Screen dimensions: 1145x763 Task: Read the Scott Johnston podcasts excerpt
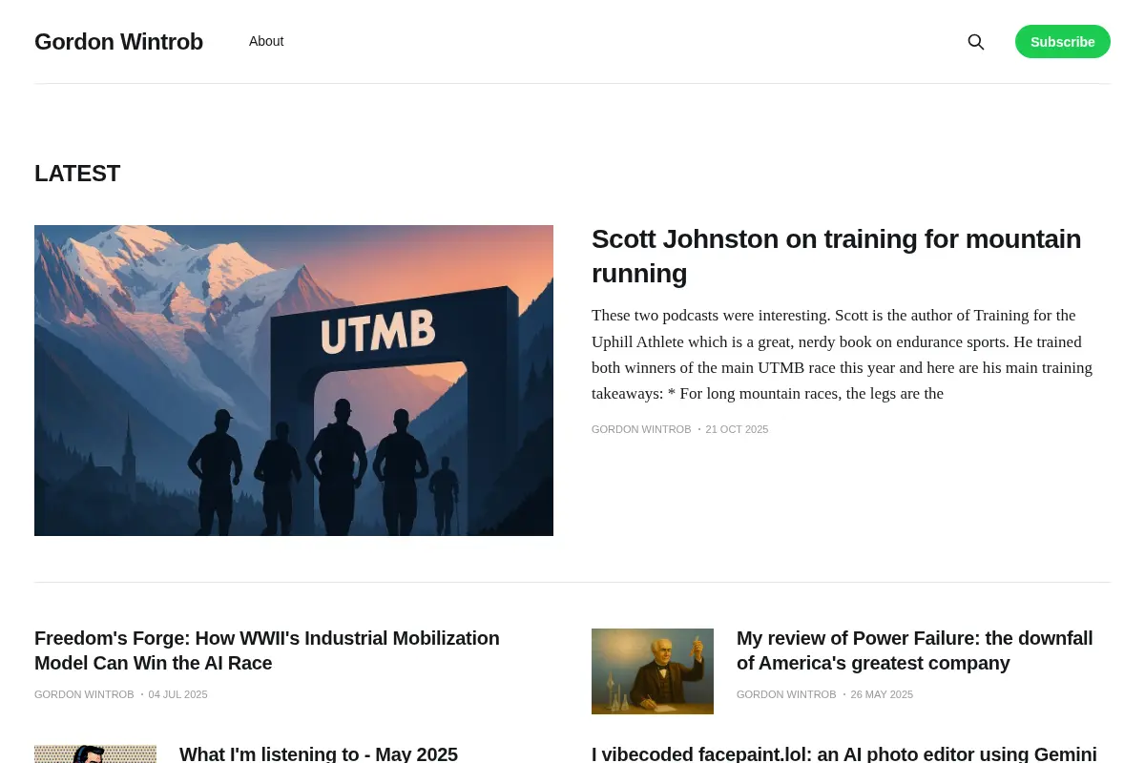coord(844,354)
